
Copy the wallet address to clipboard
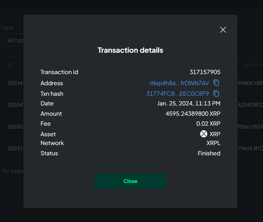click(216, 83)
